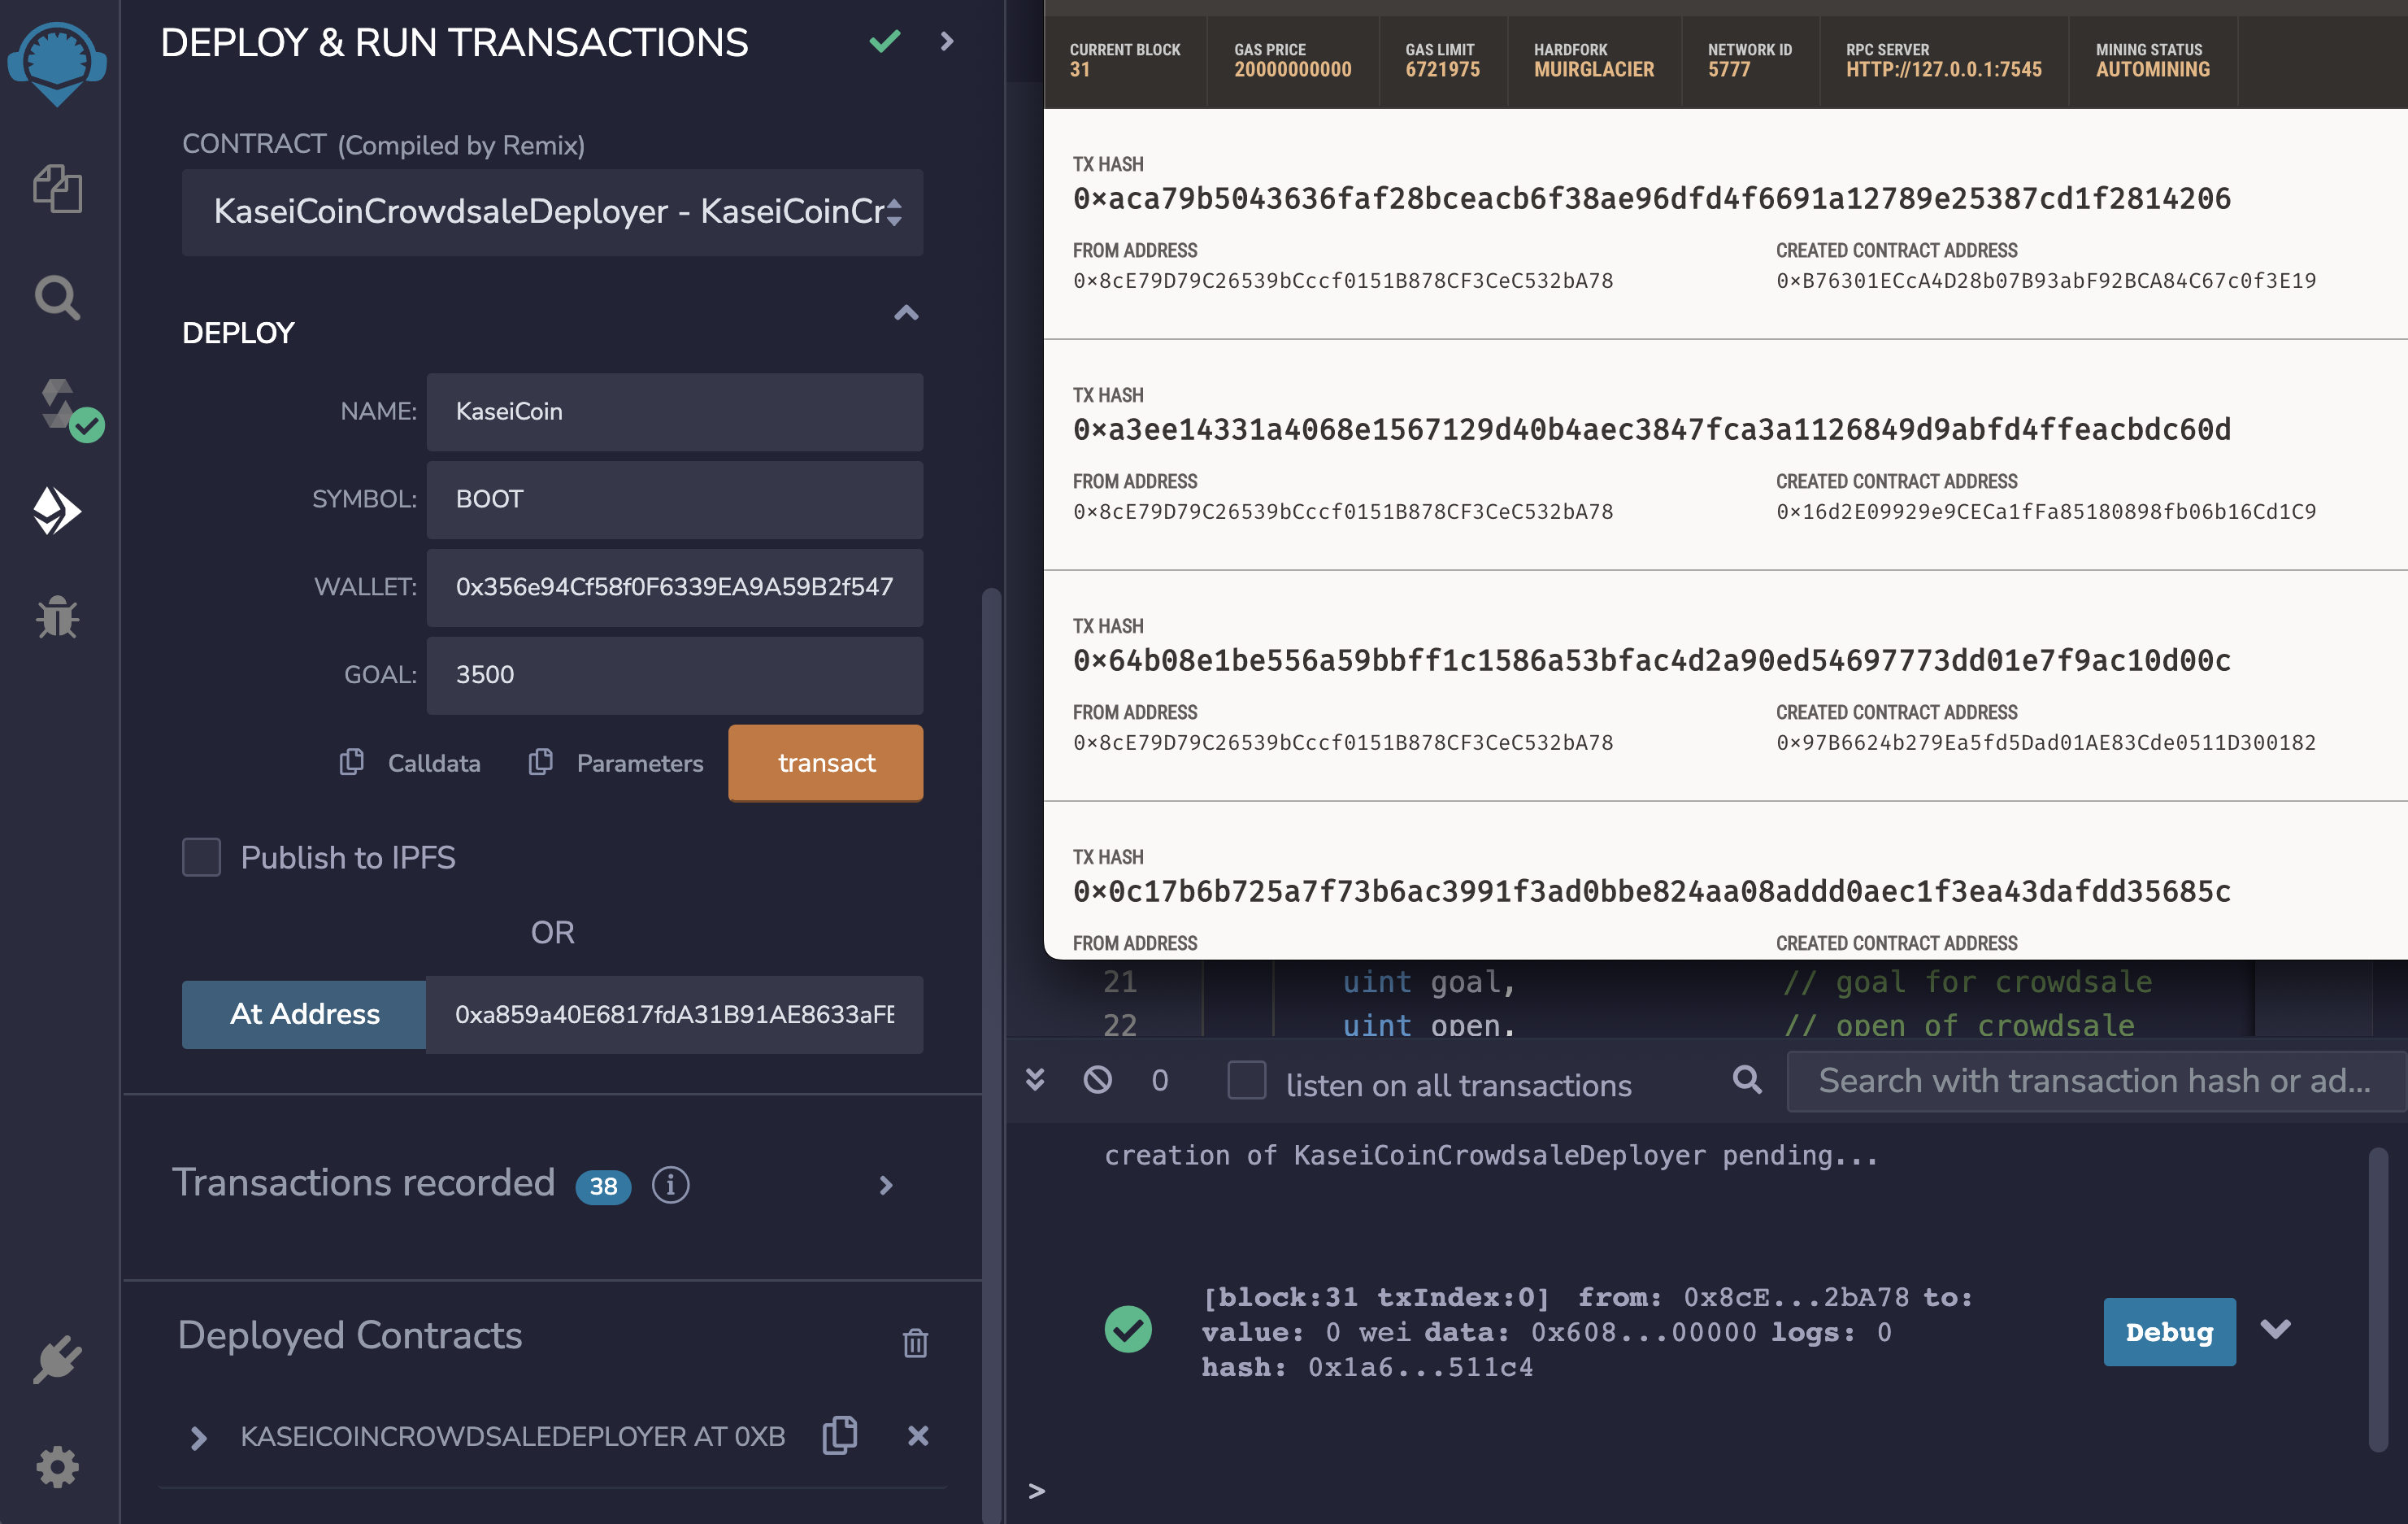This screenshot has height=1524, width=2408.
Task: Open the Debugger bug icon
Action: pyautogui.click(x=57, y=616)
